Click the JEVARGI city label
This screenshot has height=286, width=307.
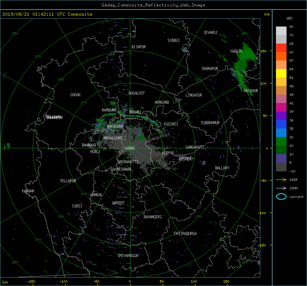(x=210, y=33)
